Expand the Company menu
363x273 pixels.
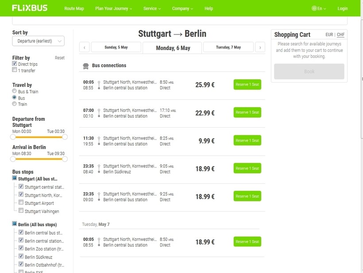click(x=182, y=8)
